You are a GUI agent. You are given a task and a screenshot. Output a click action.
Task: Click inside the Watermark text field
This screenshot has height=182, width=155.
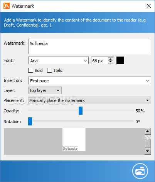(x=89, y=47)
